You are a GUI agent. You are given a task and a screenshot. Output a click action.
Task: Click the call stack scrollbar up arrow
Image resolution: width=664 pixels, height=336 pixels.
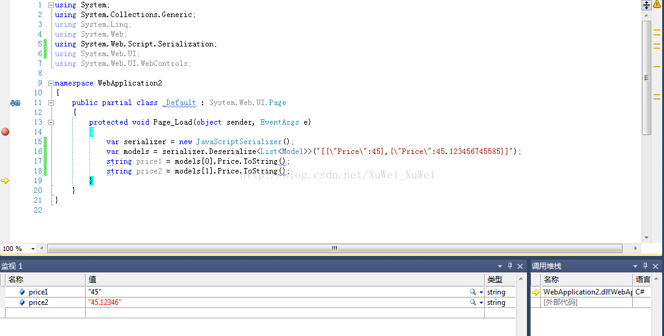pos(656,279)
